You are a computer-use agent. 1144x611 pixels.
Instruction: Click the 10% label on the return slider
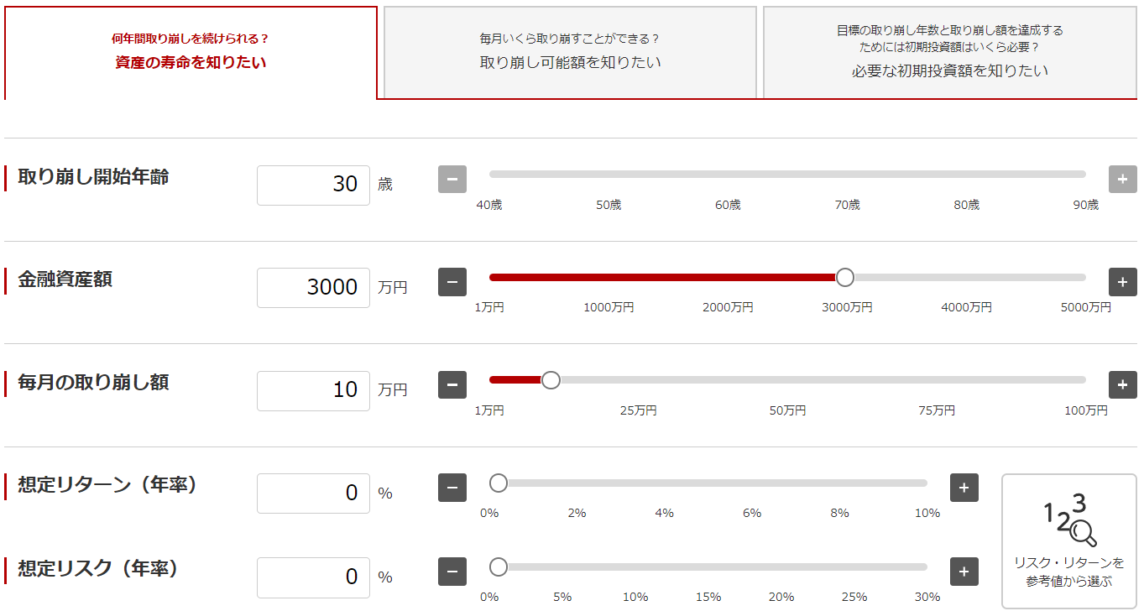[x=927, y=513]
